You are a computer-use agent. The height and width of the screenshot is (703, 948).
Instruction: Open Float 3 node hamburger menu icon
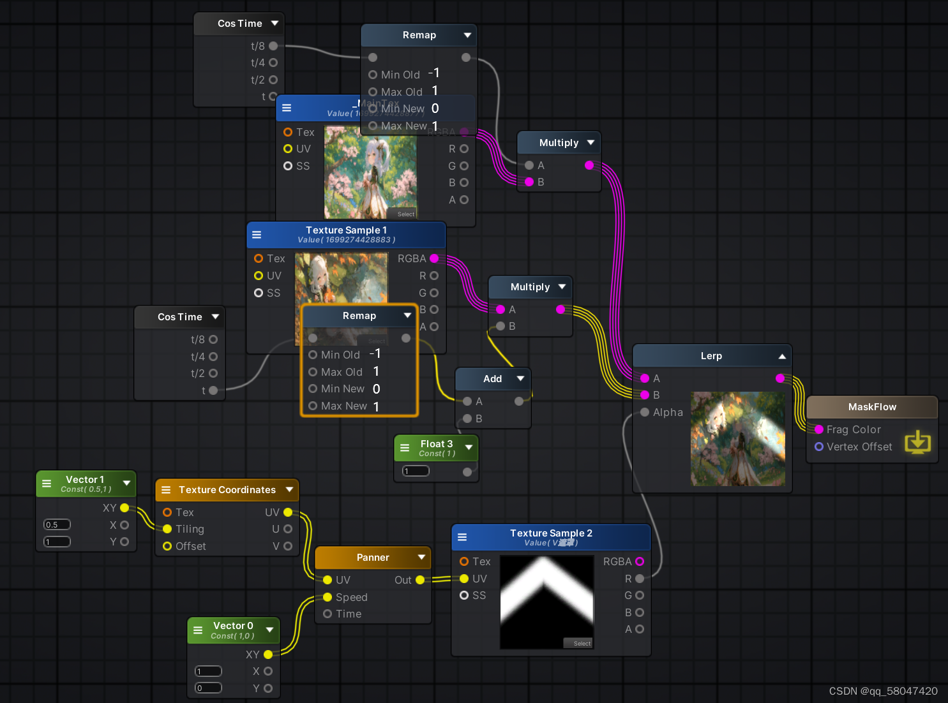tap(405, 448)
